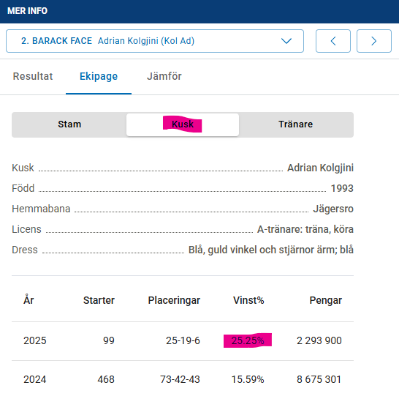The height and width of the screenshot is (399, 399).
Task: Click the Placeringar column header
Action: click(174, 300)
